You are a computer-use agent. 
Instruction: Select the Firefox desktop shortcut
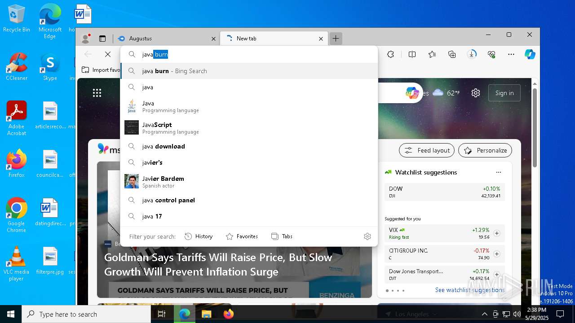pos(17,164)
